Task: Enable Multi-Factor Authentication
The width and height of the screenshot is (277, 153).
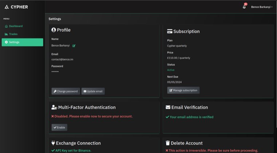Action: click(x=59, y=127)
